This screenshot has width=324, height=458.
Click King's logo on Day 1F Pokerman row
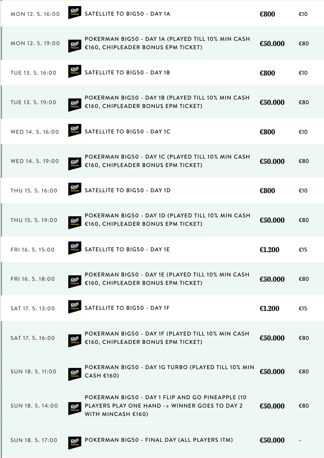click(x=74, y=340)
